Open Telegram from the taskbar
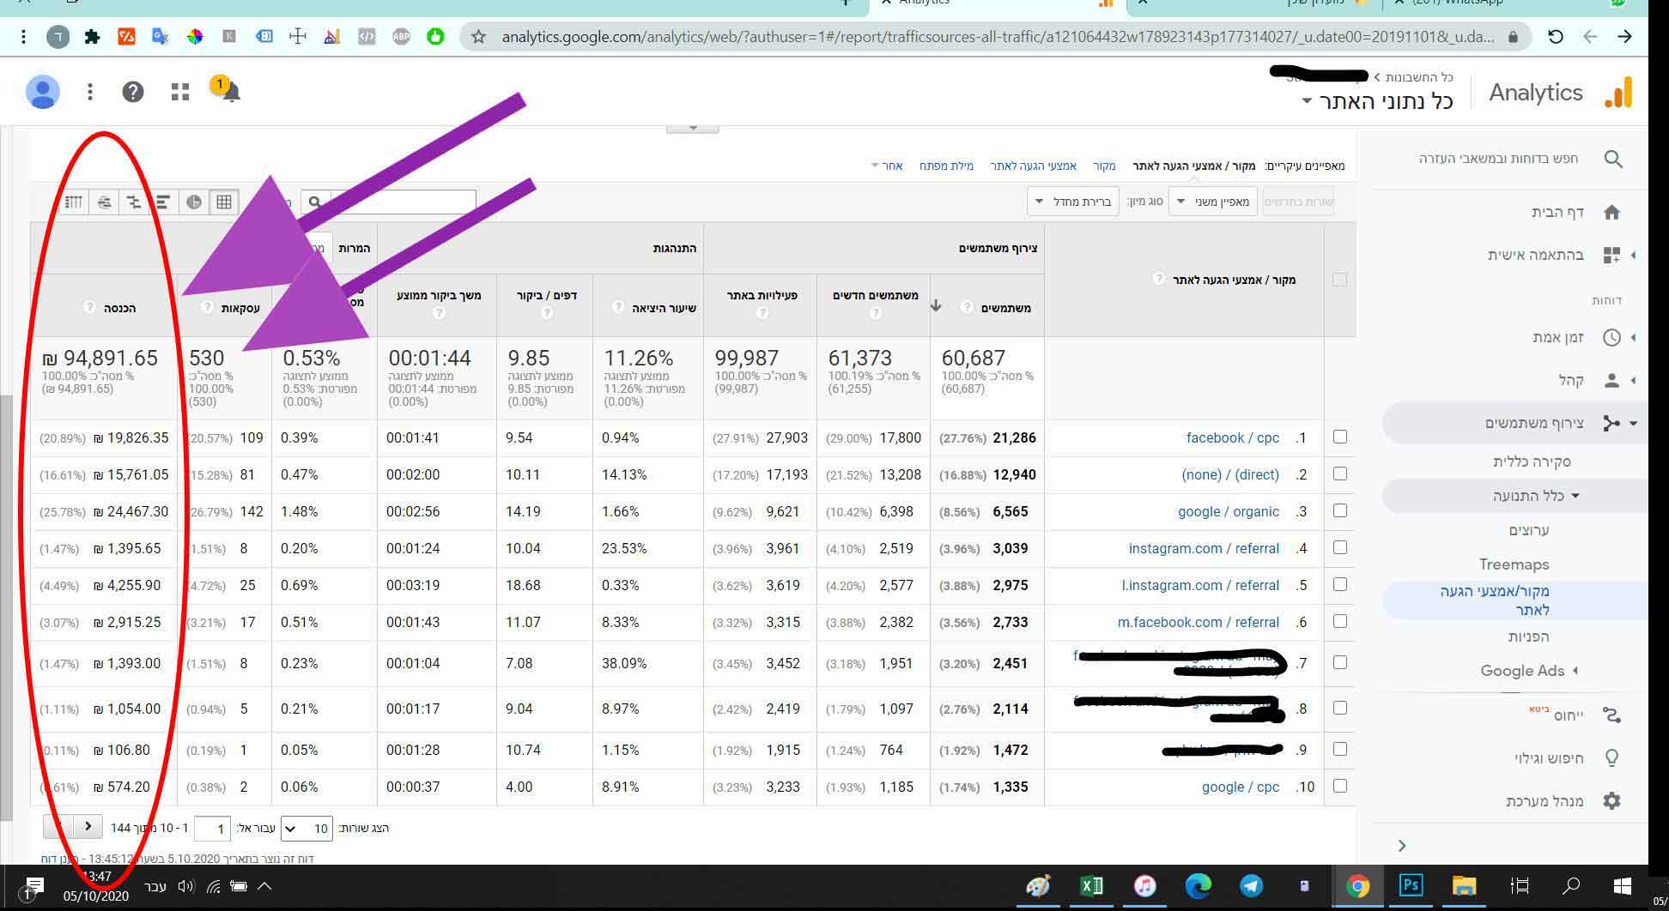1669x911 pixels. tap(1251, 885)
